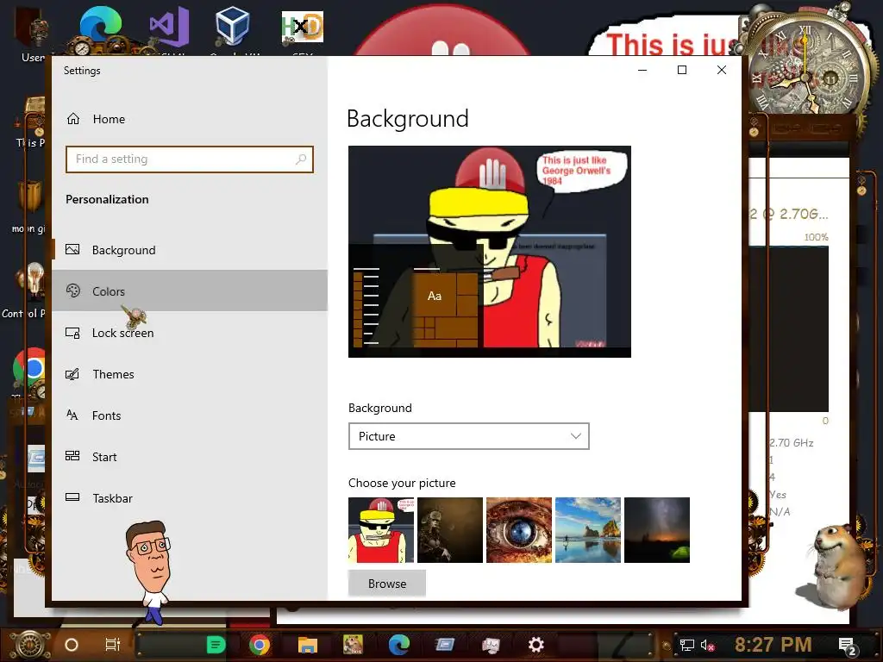Select the mechanical eye wallpaper thumbnail
The image size is (883, 662).
point(518,530)
